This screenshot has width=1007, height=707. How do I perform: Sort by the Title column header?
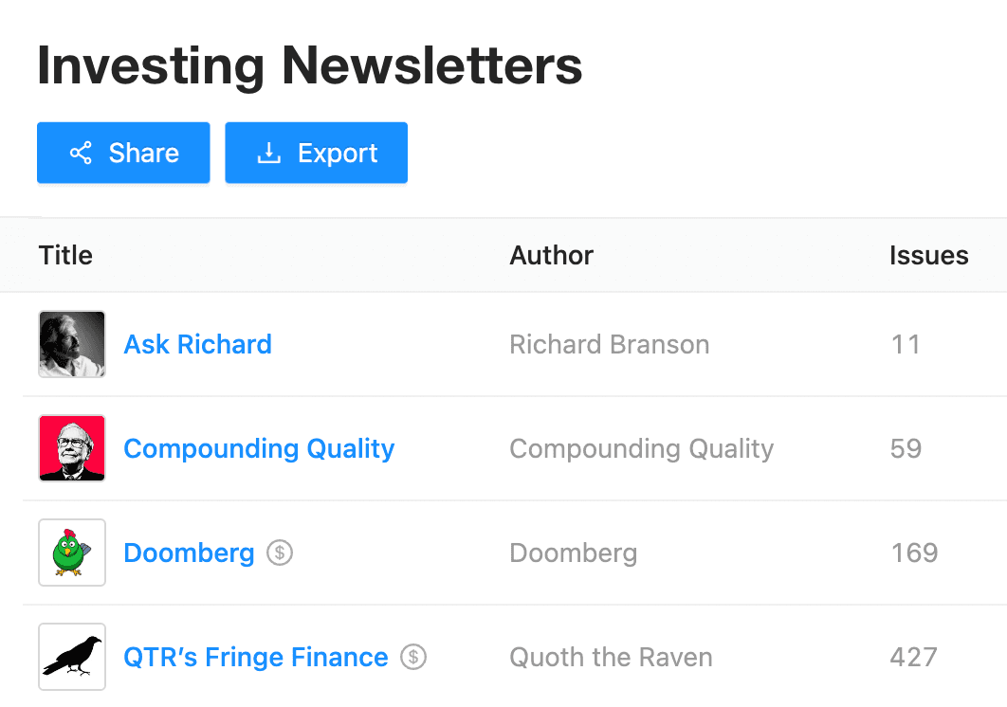point(65,255)
